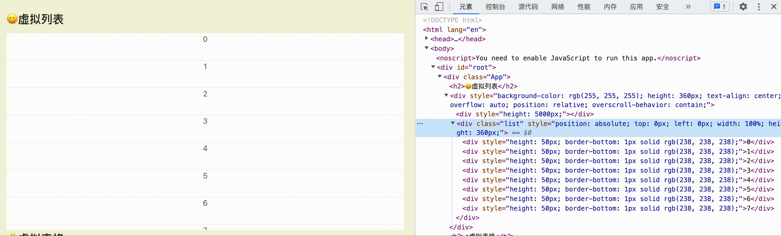Collapse the div class App node
781x236 pixels.
pos(439,76)
